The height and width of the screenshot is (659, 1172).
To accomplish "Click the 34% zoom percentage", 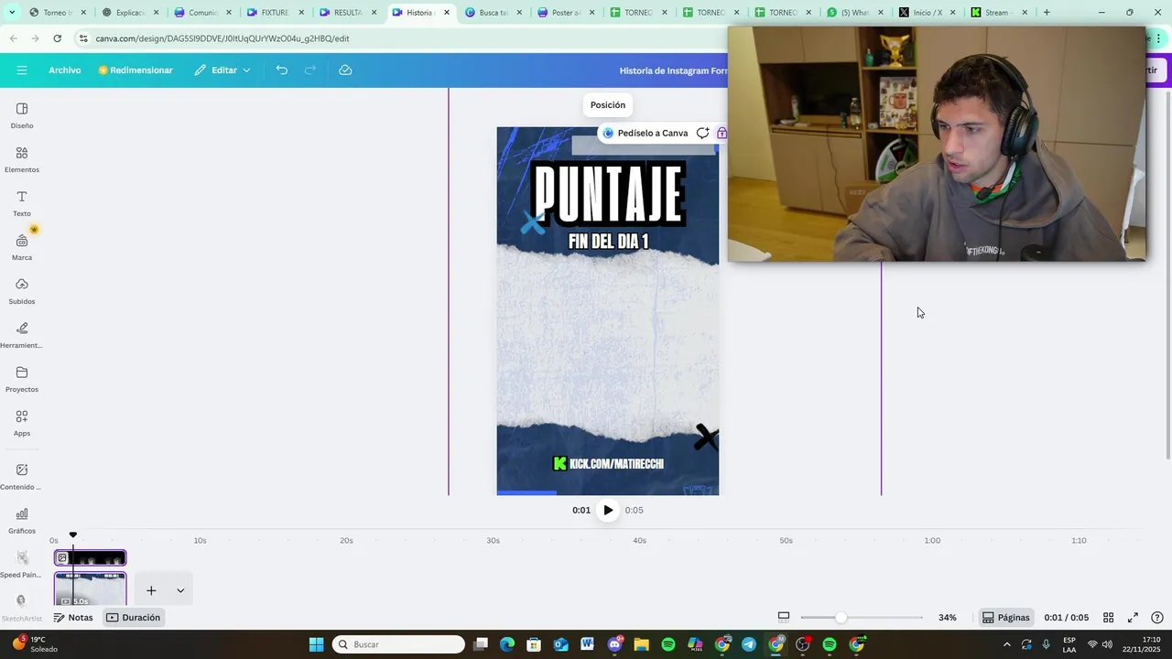I will tap(948, 618).
